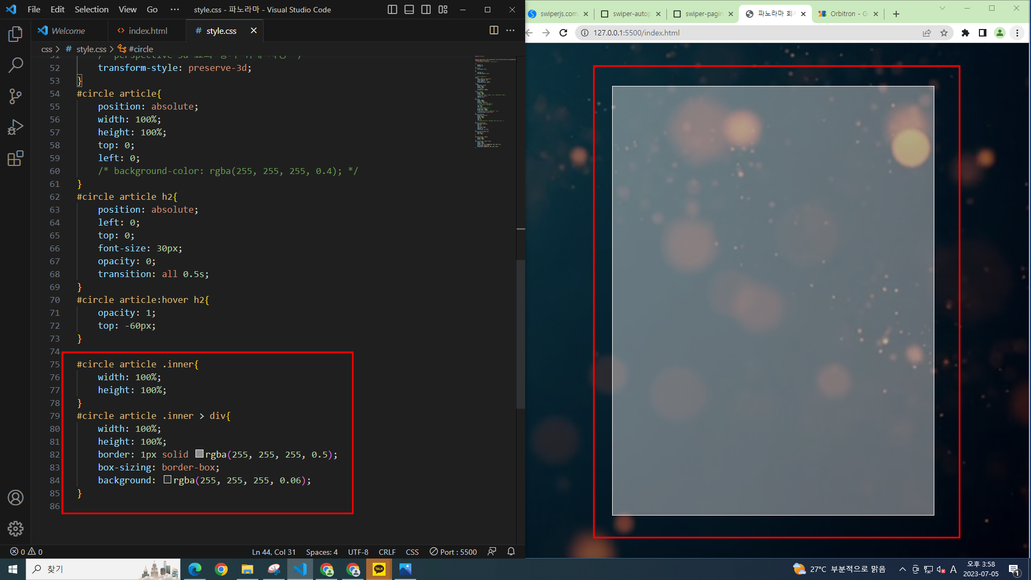This screenshot has width=1031, height=580.
Task: Click the border rgba color swatch
Action: [199, 454]
